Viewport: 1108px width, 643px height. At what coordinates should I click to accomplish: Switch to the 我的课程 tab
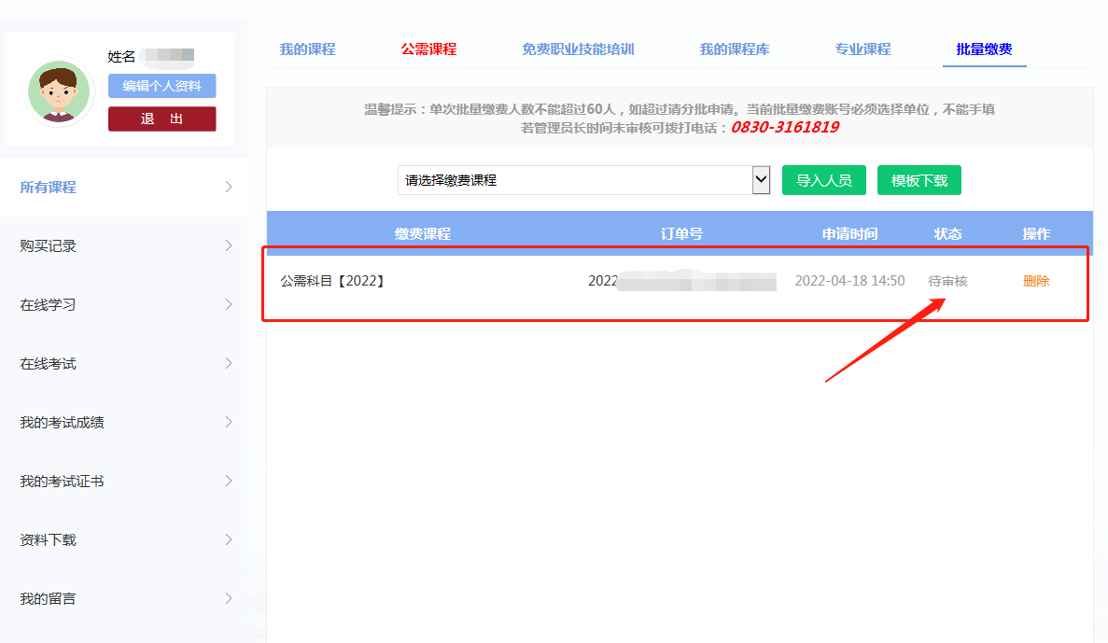click(307, 49)
